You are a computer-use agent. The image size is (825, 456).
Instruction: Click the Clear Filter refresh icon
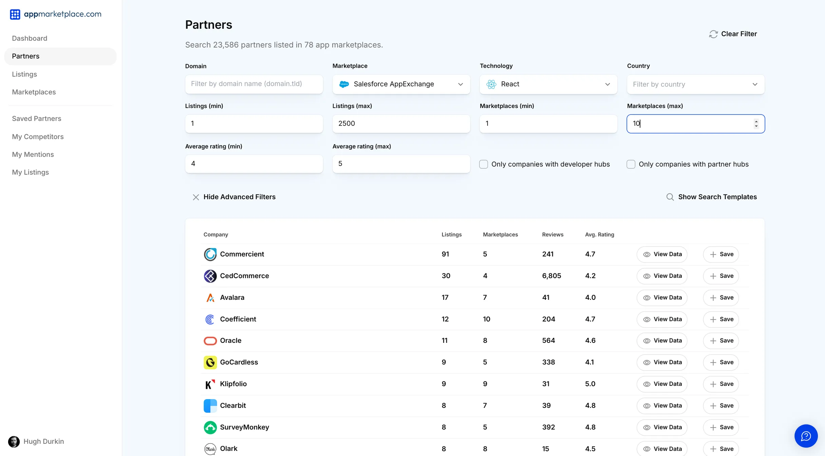tap(713, 34)
